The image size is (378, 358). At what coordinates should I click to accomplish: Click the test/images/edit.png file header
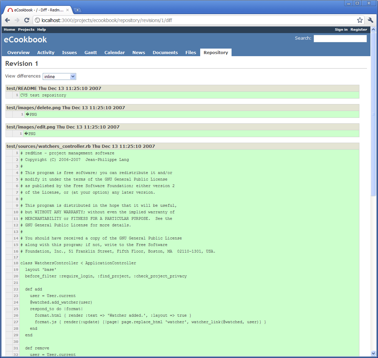182,127
